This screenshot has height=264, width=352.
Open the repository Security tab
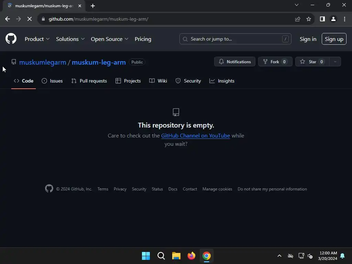pyautogui.click(x=188, y=81)
